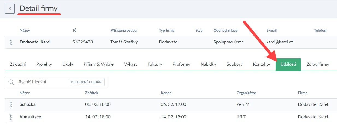
Task: Open the three-dot menu for Dodavatel Karel
Action: coord(11,42)
